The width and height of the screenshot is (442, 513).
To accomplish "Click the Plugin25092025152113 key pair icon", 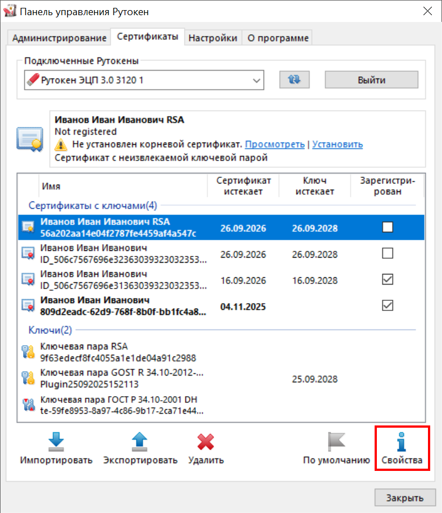I will click(x=28, y=378).
